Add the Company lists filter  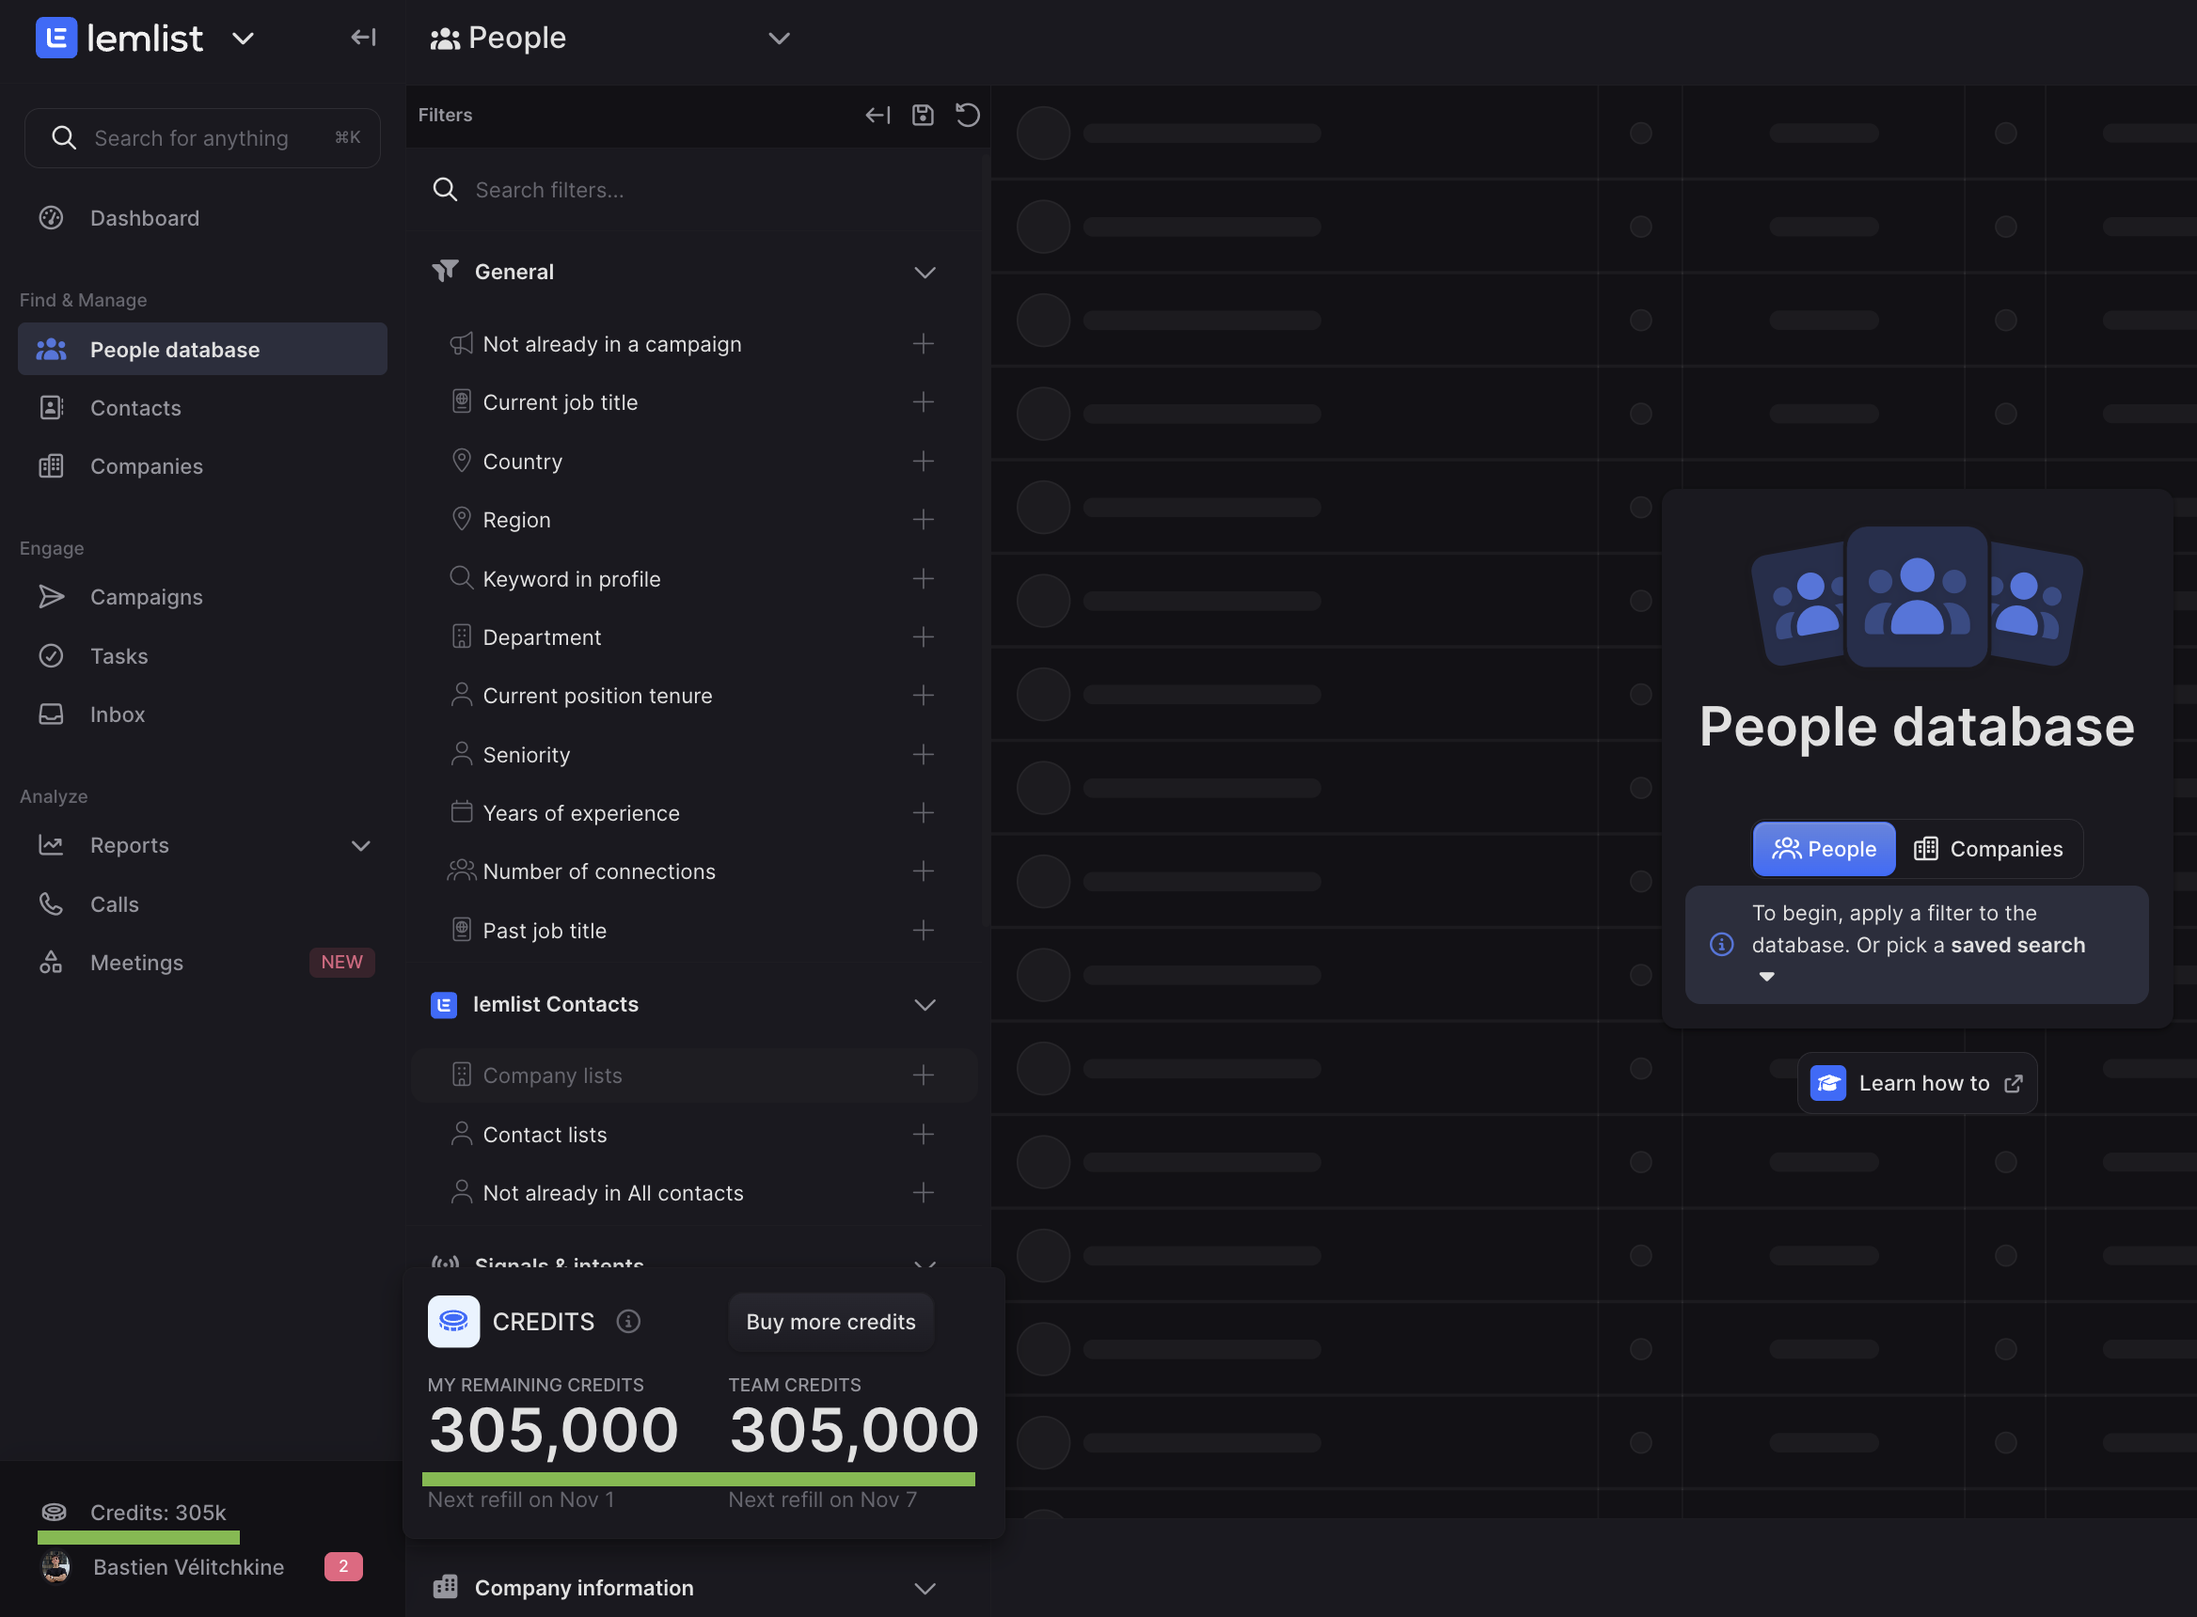coord(923,1075)
